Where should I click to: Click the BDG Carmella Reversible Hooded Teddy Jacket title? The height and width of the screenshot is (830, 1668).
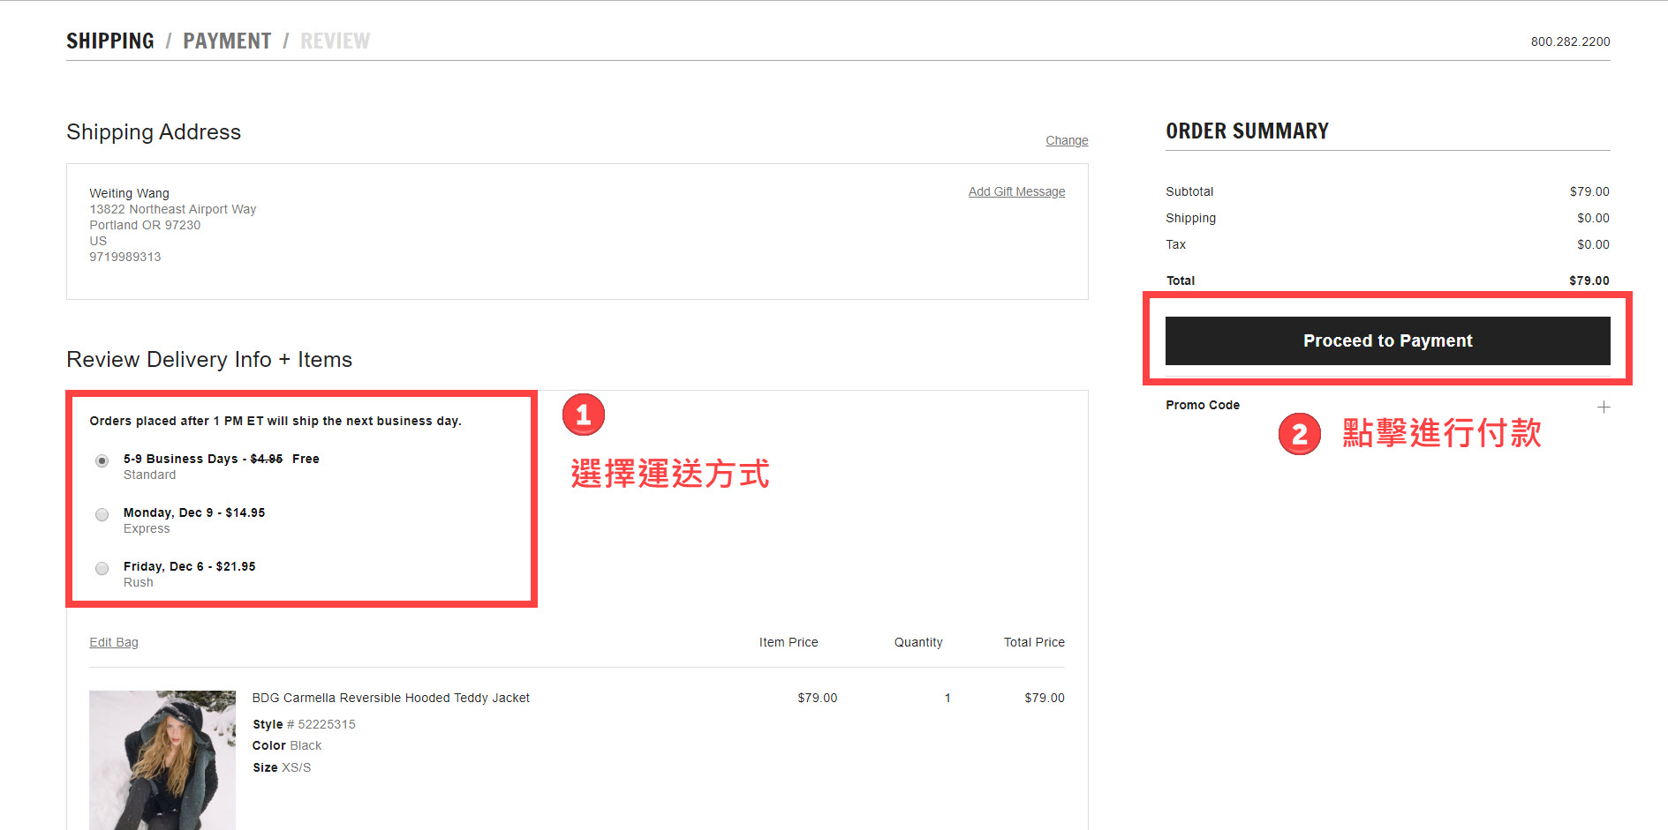(390, 698)
